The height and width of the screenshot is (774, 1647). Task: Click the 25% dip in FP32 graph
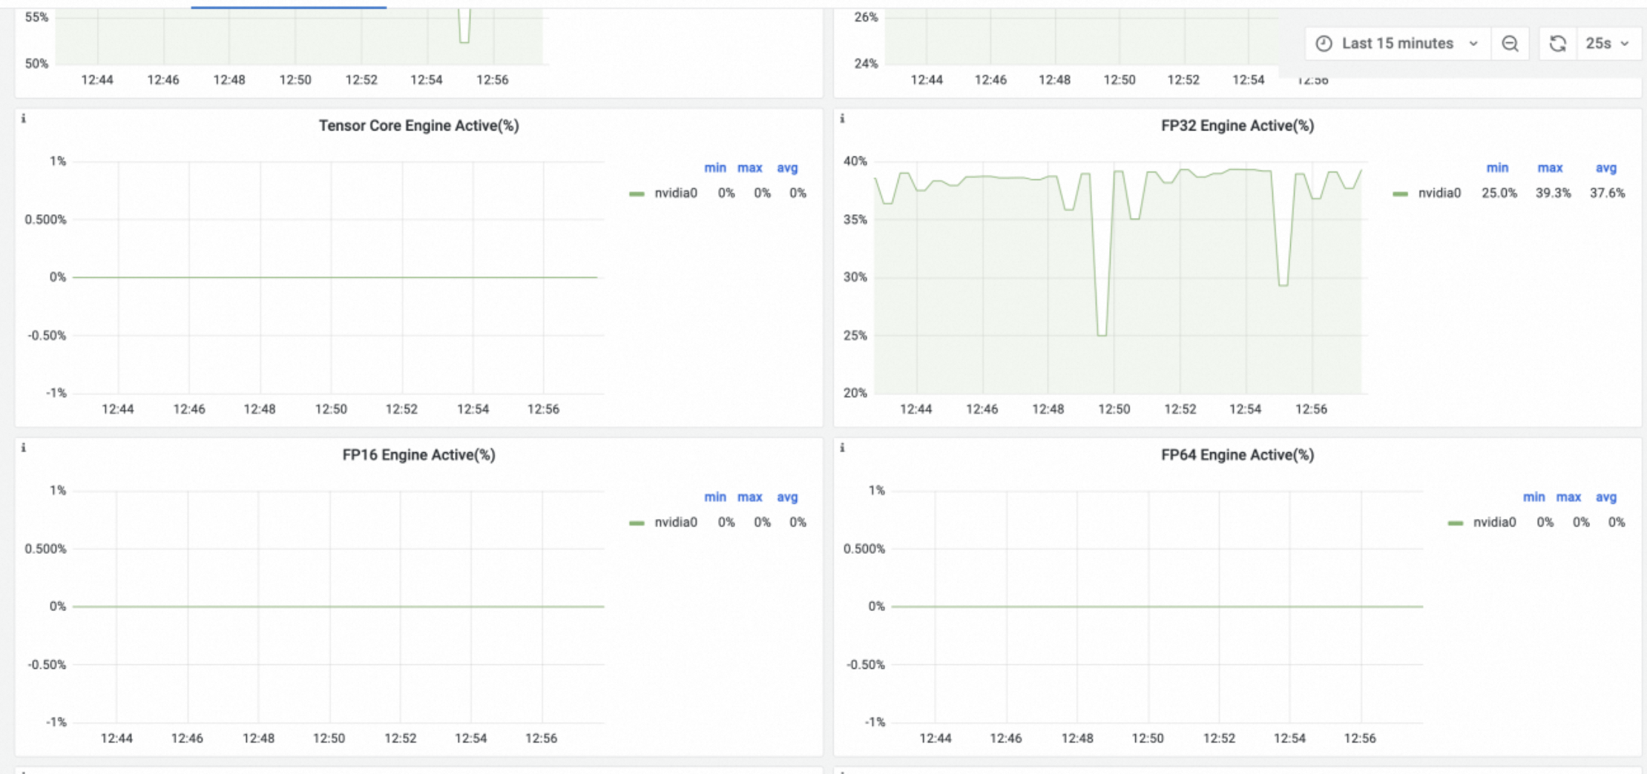[1102, 334]
